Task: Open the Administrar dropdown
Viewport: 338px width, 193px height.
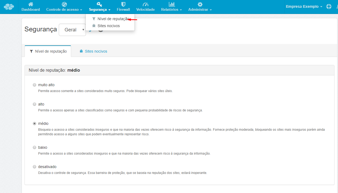Action: (200, 9)
